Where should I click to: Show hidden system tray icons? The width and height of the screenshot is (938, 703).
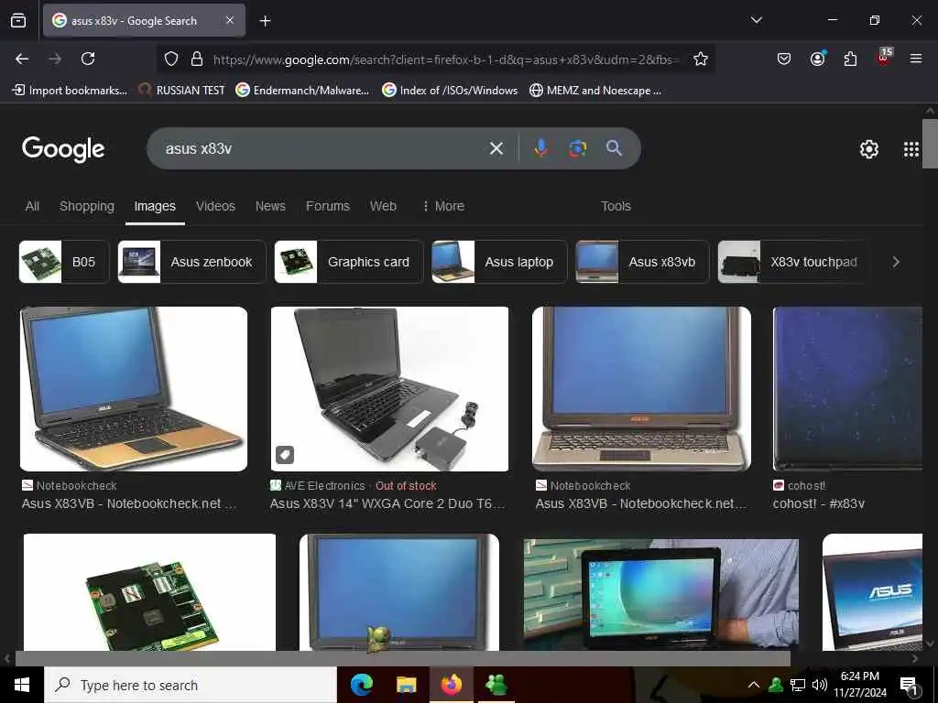(754, 685)
